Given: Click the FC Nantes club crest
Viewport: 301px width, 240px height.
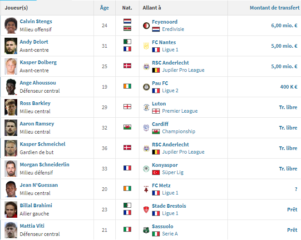Looking at the screenshot, I should [146, 46].
